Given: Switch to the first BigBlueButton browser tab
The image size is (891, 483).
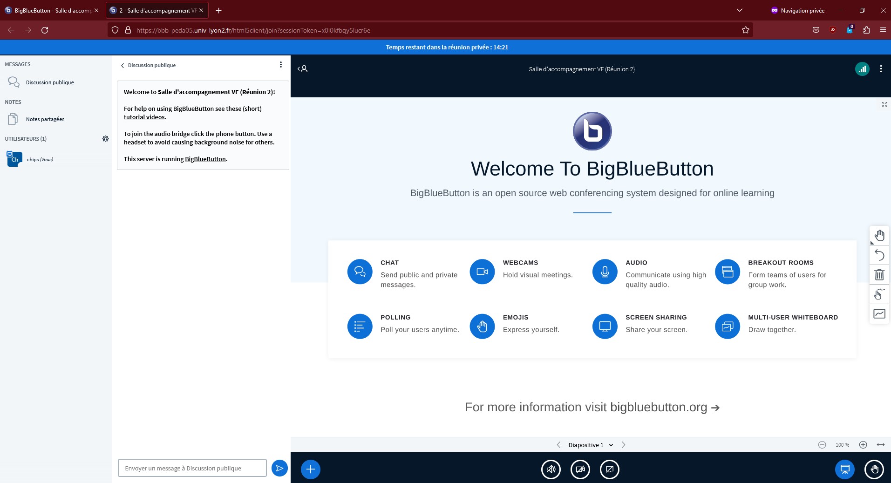Looking at the screenshot, I should pyautogui.click(x=51, y=10).
